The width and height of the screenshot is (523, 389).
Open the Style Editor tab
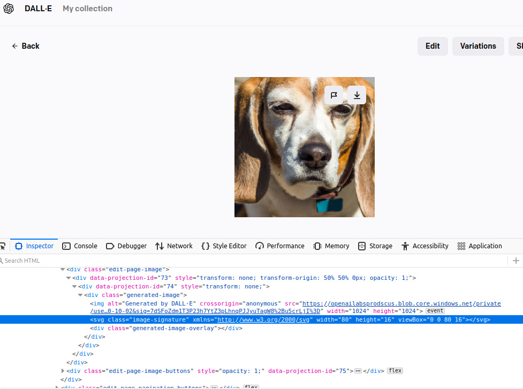click(x=224, y=246)
